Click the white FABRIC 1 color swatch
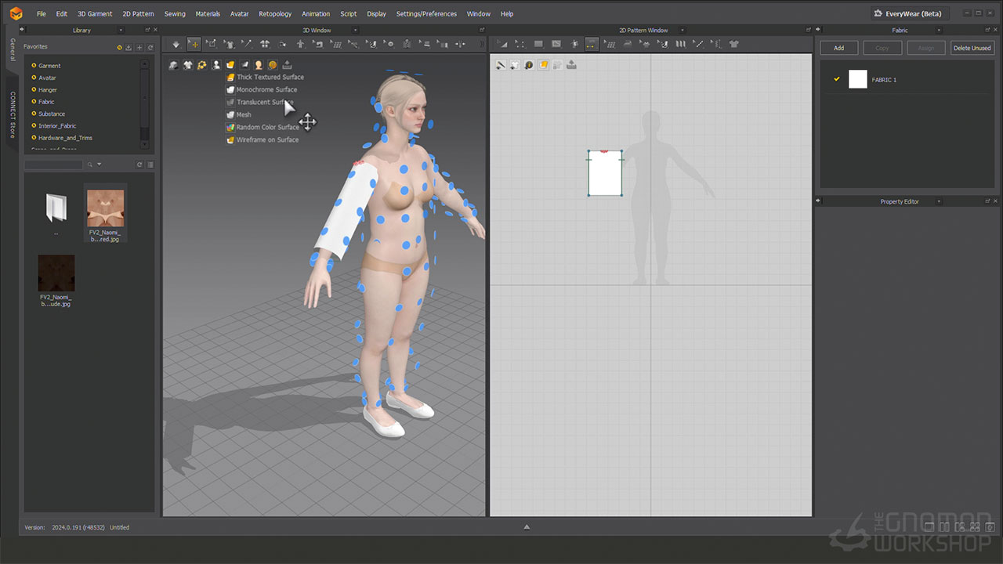The image size is (1003, 564). tap(858, 79)
